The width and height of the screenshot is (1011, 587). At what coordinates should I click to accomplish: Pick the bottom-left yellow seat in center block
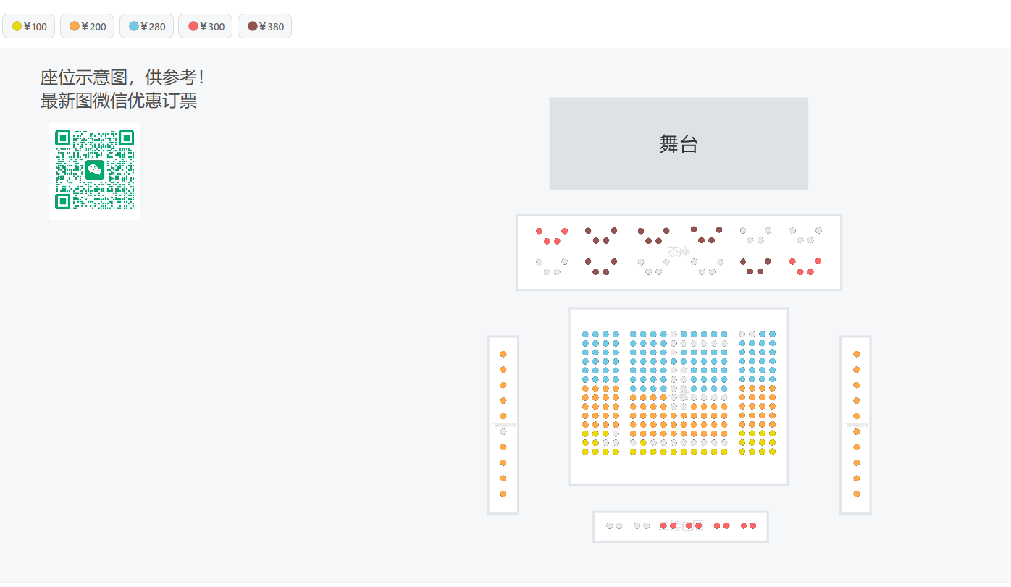click(585, 452)
